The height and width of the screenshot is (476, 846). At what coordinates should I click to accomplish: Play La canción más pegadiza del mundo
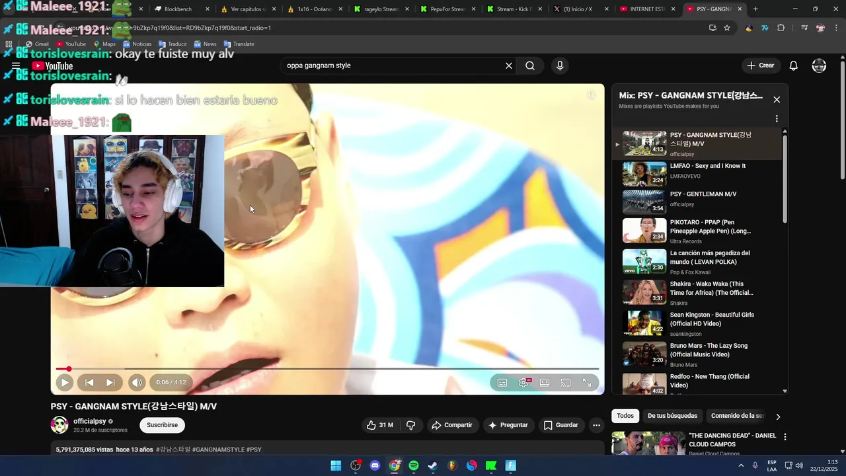tap(697, 262)
